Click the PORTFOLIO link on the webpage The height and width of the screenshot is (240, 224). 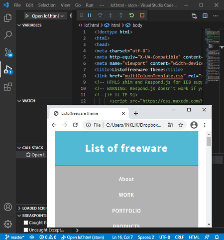tap(126, 211)
